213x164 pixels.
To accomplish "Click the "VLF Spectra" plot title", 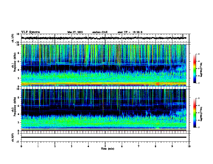I will (31, 32).
